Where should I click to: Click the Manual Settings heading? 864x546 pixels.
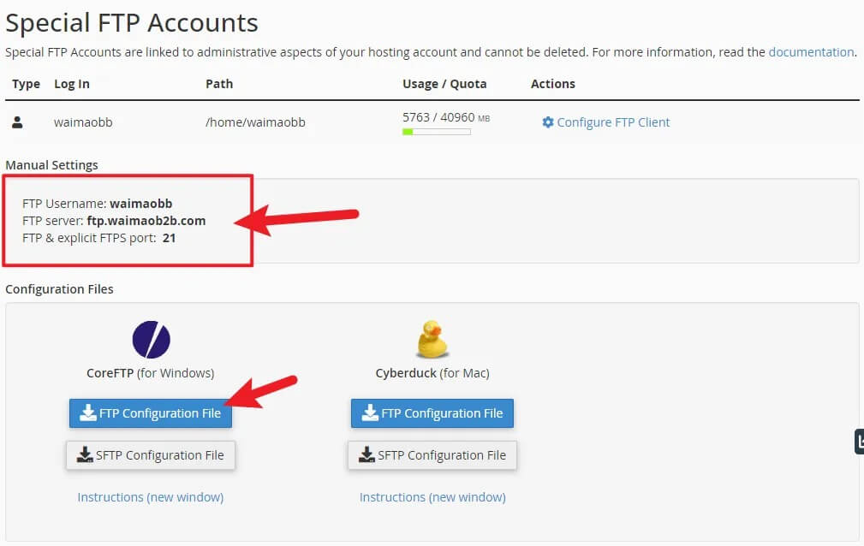click(51, 165)
